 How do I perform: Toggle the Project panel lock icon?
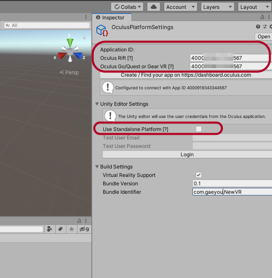click(79, 221)
